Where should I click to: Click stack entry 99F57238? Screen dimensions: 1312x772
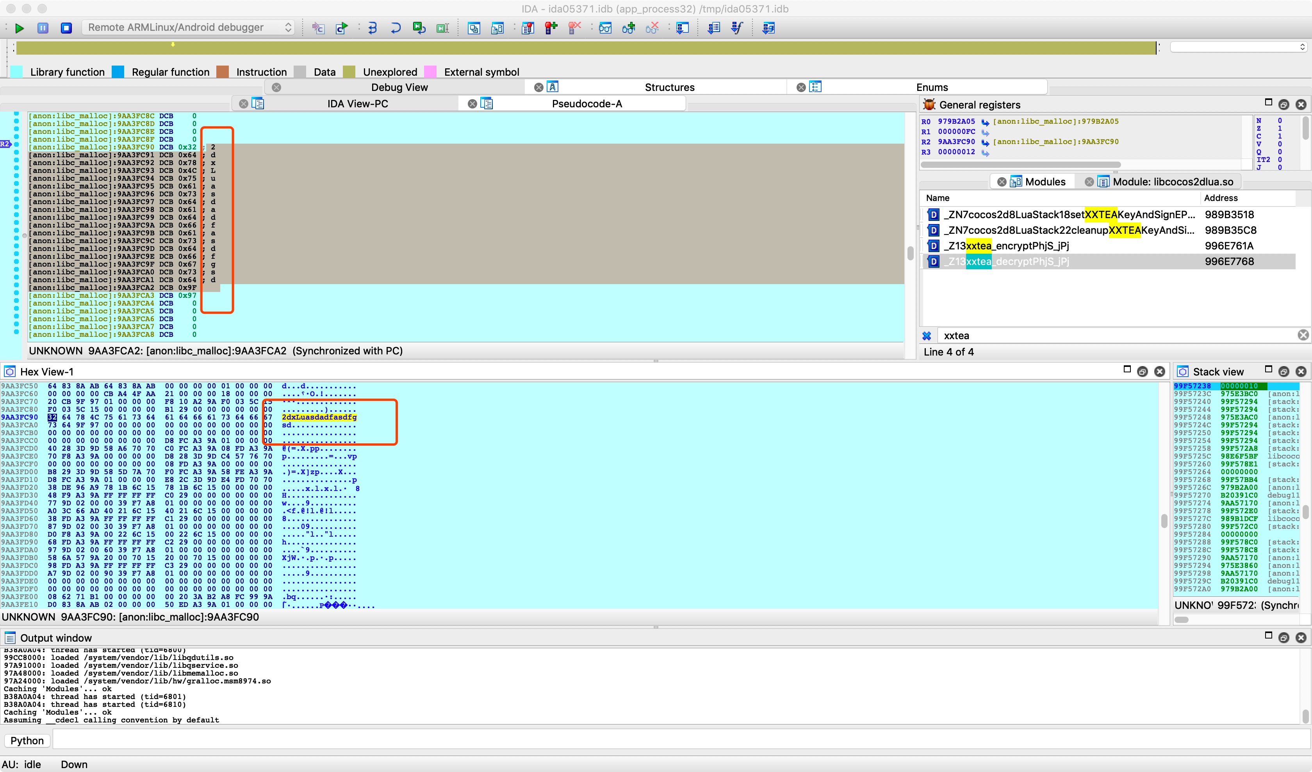click(x=1192, y=386)
